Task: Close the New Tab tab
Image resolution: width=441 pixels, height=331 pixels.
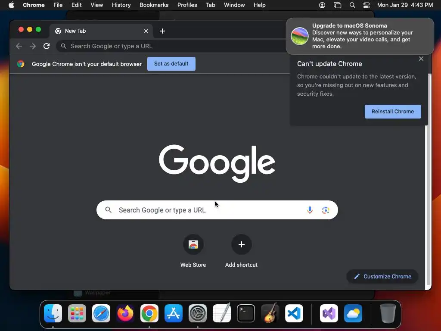Action: 146,31
